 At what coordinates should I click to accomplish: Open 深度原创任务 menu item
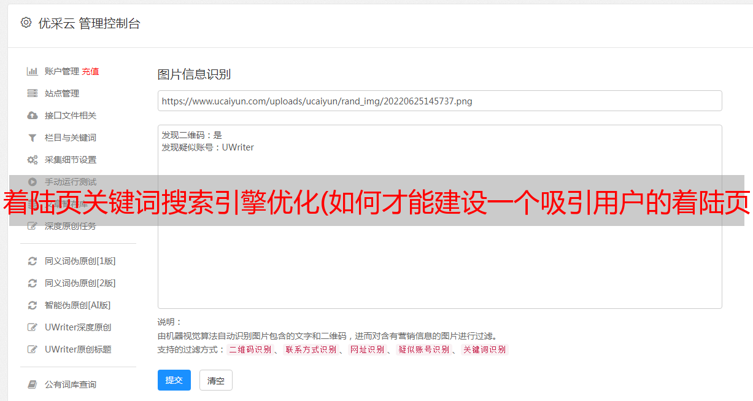(x=71, y=226)
